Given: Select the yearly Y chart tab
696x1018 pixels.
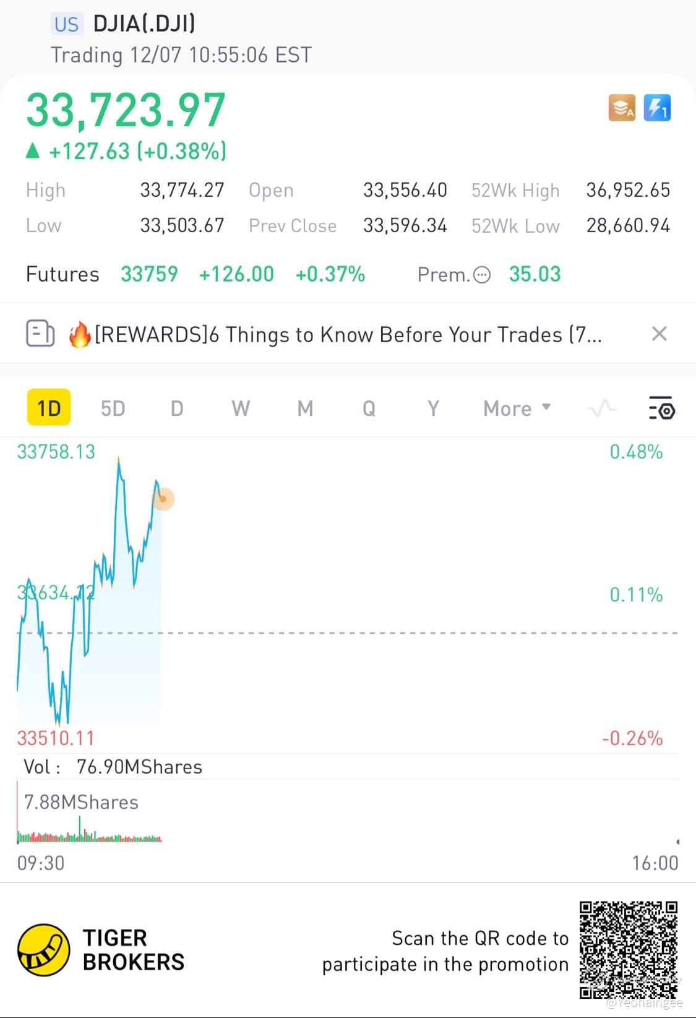Looking at the screenshot, I should click(x=433, y=408).
